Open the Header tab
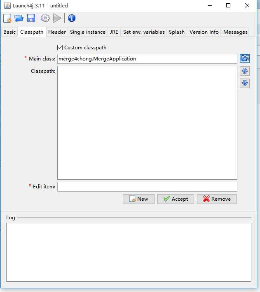 (x=57, y=32)
